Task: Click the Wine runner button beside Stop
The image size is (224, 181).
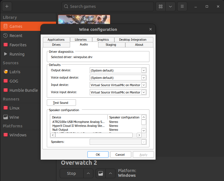Action: (101, 173)
